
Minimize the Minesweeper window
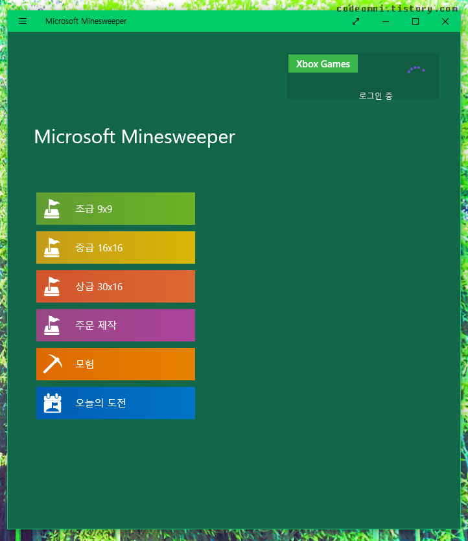click(x=386, y=21)
